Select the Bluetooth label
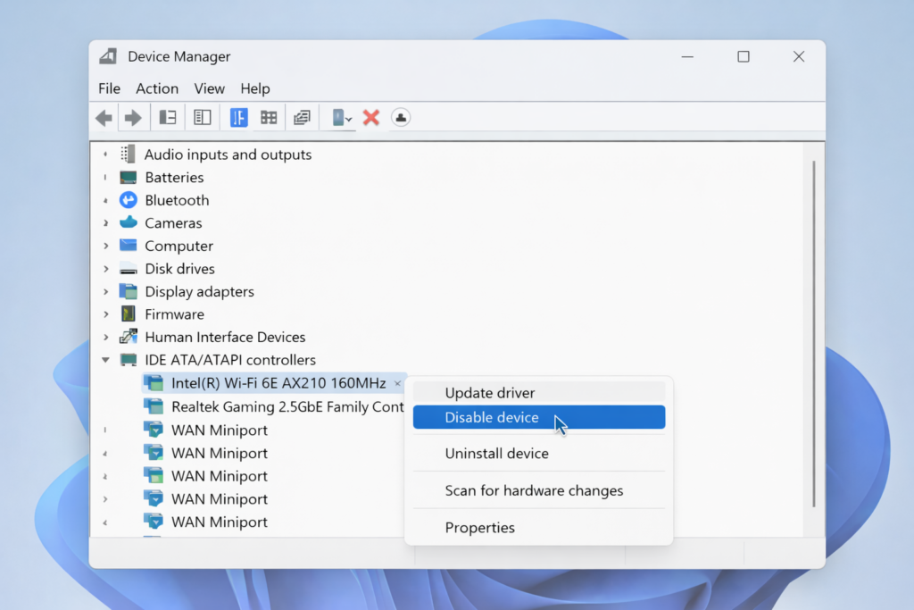The height and width of the screenshot is (610, 914). tap(177, 200)
